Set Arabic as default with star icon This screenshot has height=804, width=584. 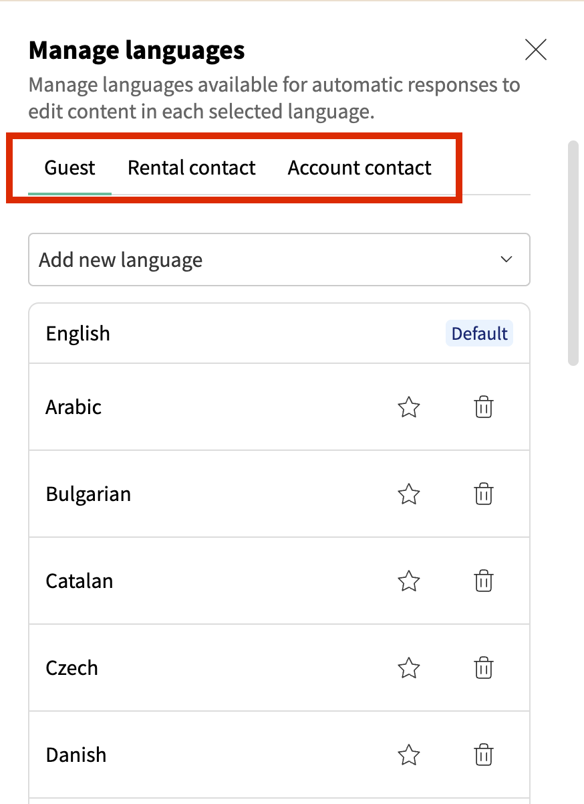408,407
